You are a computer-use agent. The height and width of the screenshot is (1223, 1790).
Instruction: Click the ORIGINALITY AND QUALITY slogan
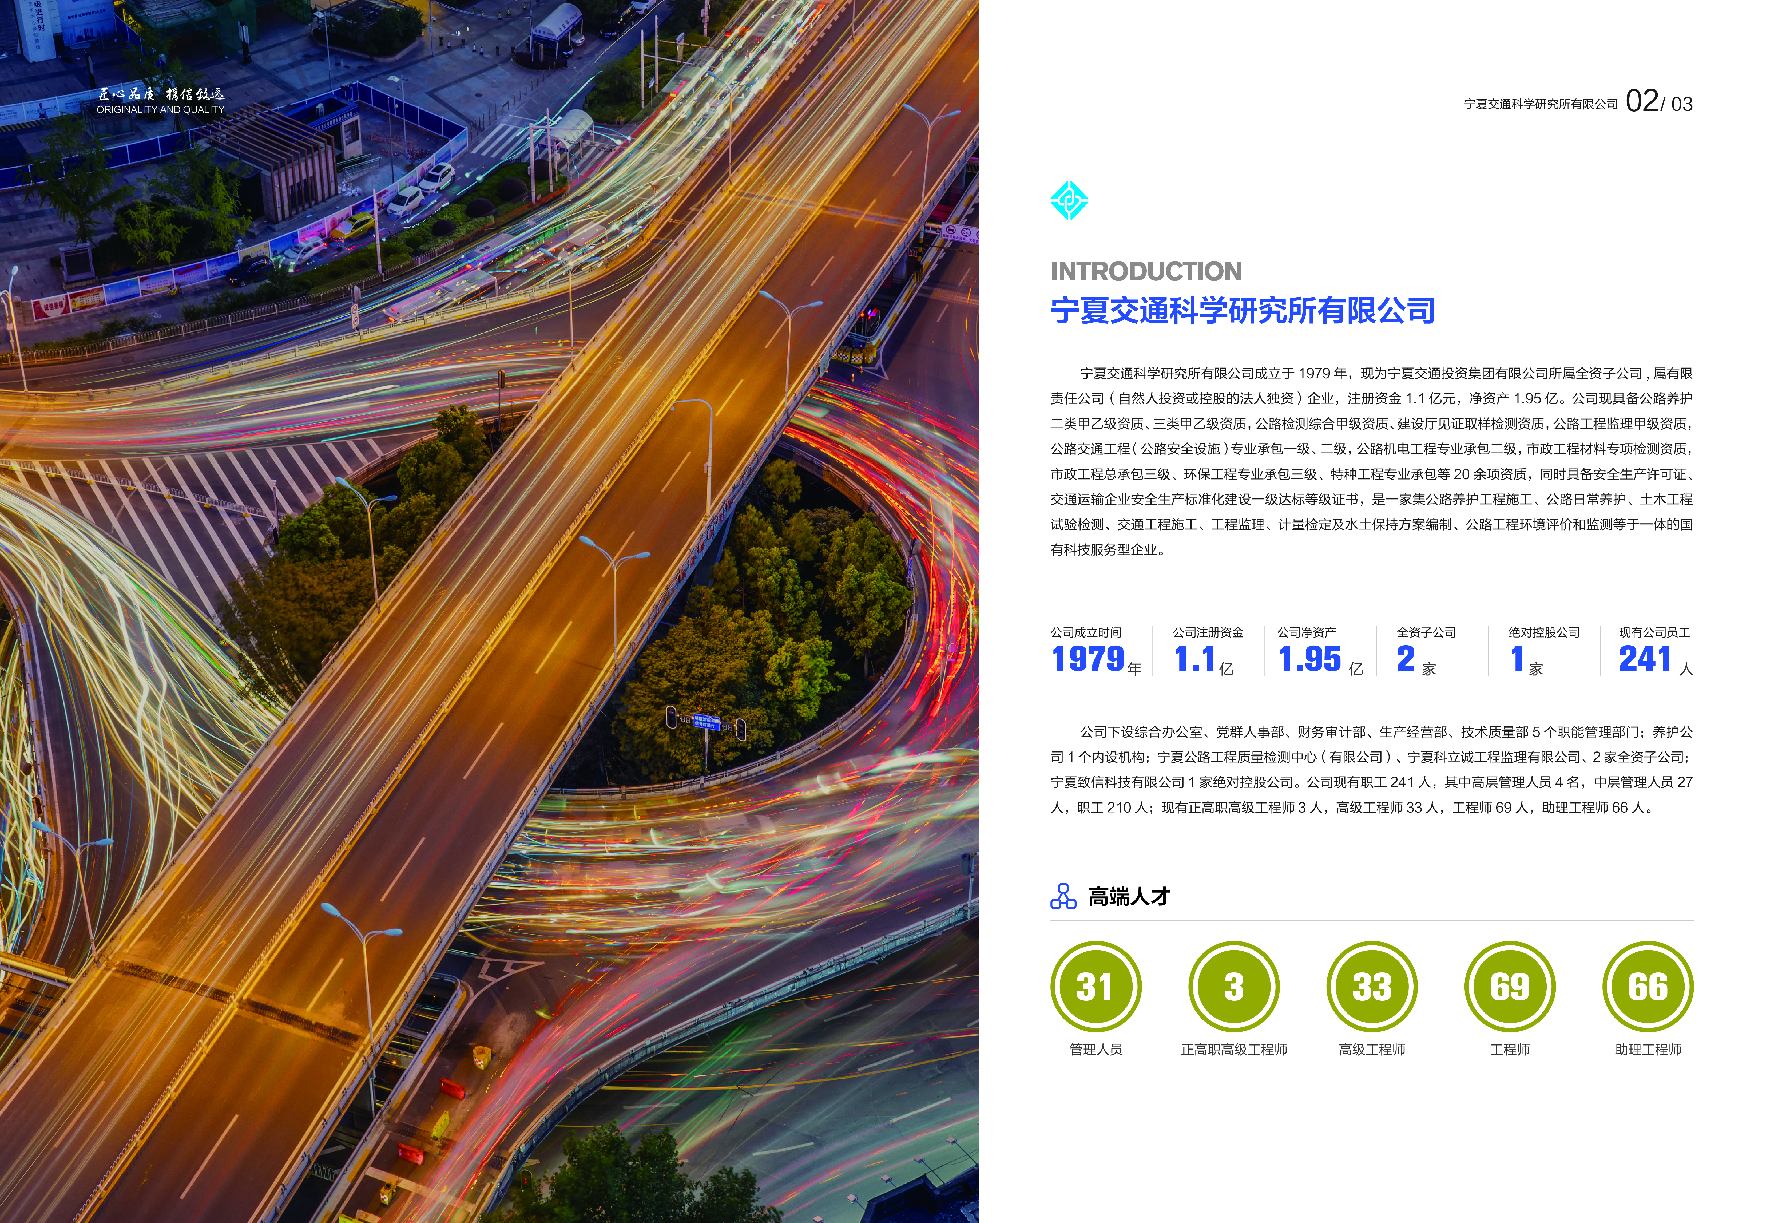[160, 109]
